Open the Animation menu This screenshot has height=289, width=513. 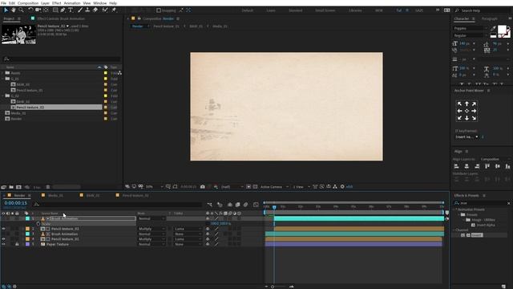click(x=72, y=3)
